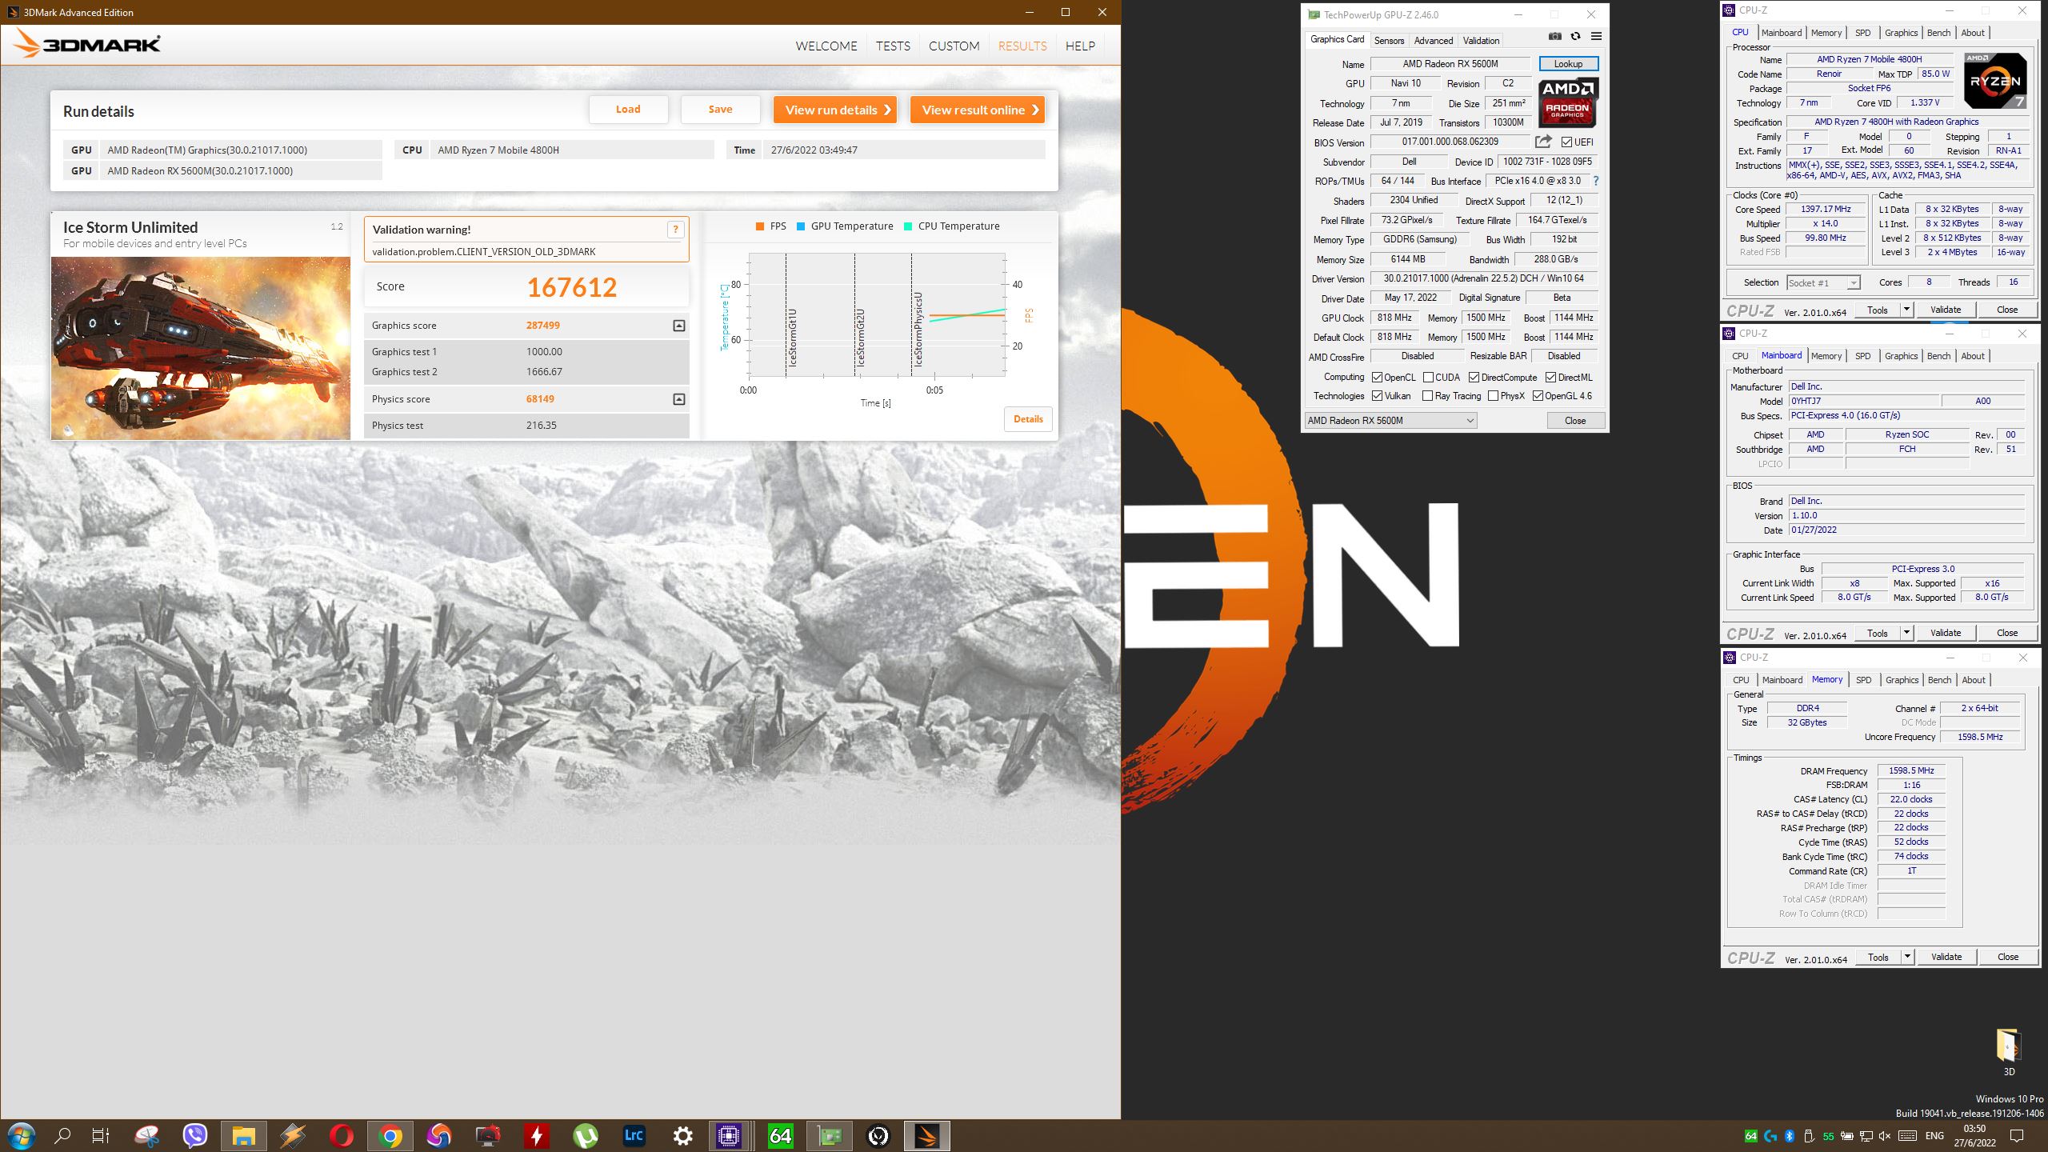Image resolution: width=2048 pixels, height=1152 pixels.
Task: Click the Details button below the chart
Action: click(1028, 419)
